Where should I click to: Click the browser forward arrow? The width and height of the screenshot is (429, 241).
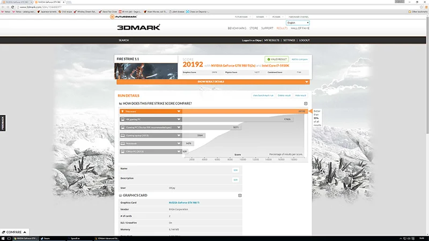pyautogui.click(x=8, y=7)
